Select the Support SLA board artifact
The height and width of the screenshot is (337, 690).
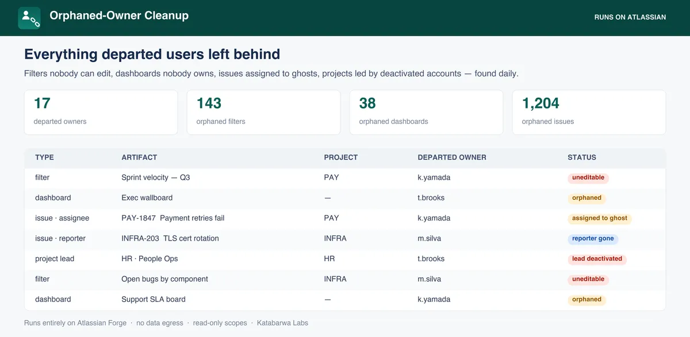154,299
